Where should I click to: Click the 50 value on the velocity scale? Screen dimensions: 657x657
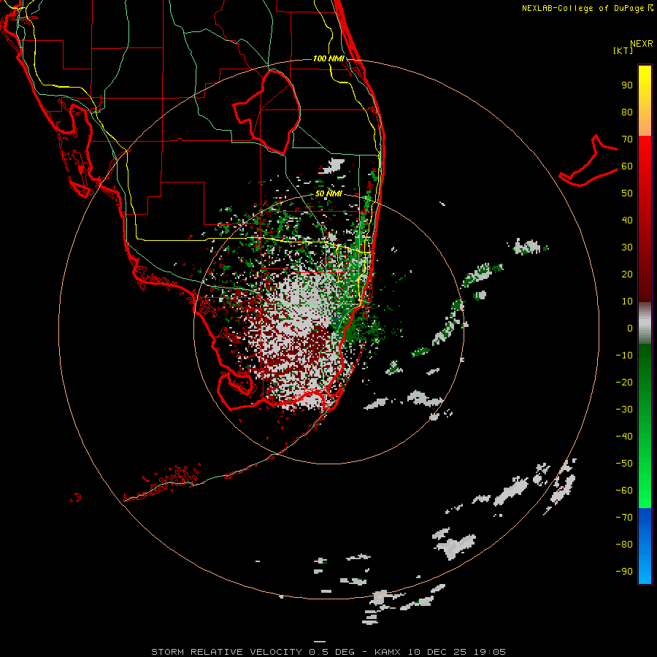(x=627, y=193)
